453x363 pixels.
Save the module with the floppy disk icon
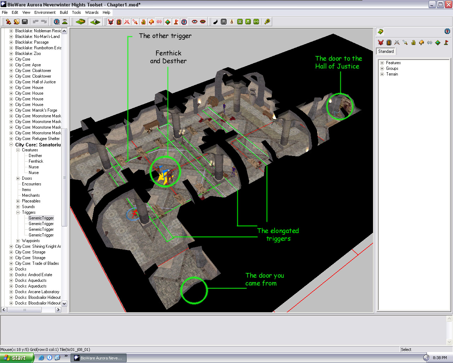[x=25, y=22]
